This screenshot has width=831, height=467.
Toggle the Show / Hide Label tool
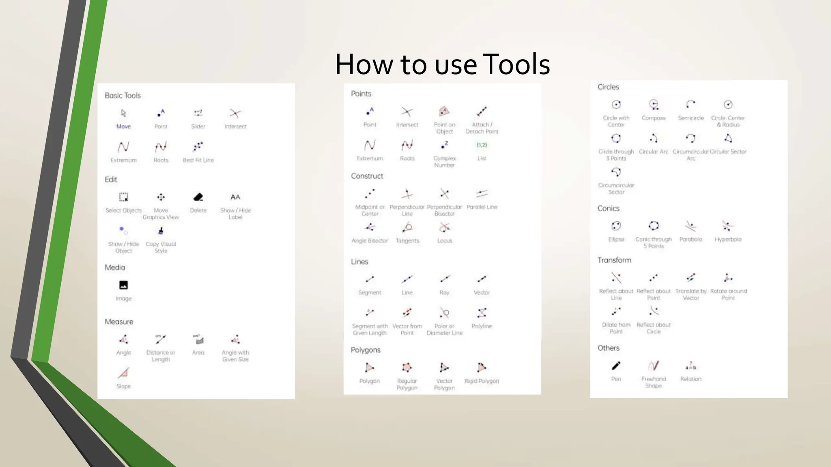(235, 197)
